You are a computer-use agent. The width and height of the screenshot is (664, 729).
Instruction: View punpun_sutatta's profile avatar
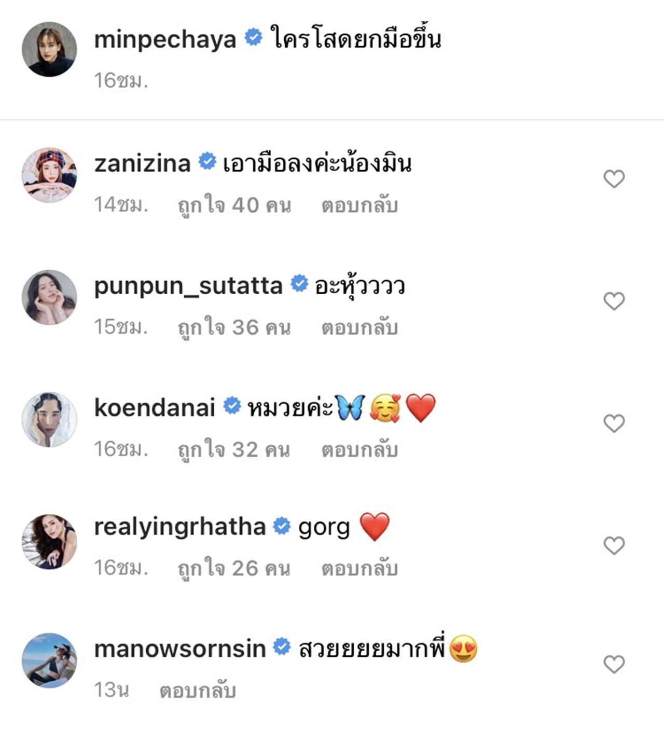coord(49,297)
